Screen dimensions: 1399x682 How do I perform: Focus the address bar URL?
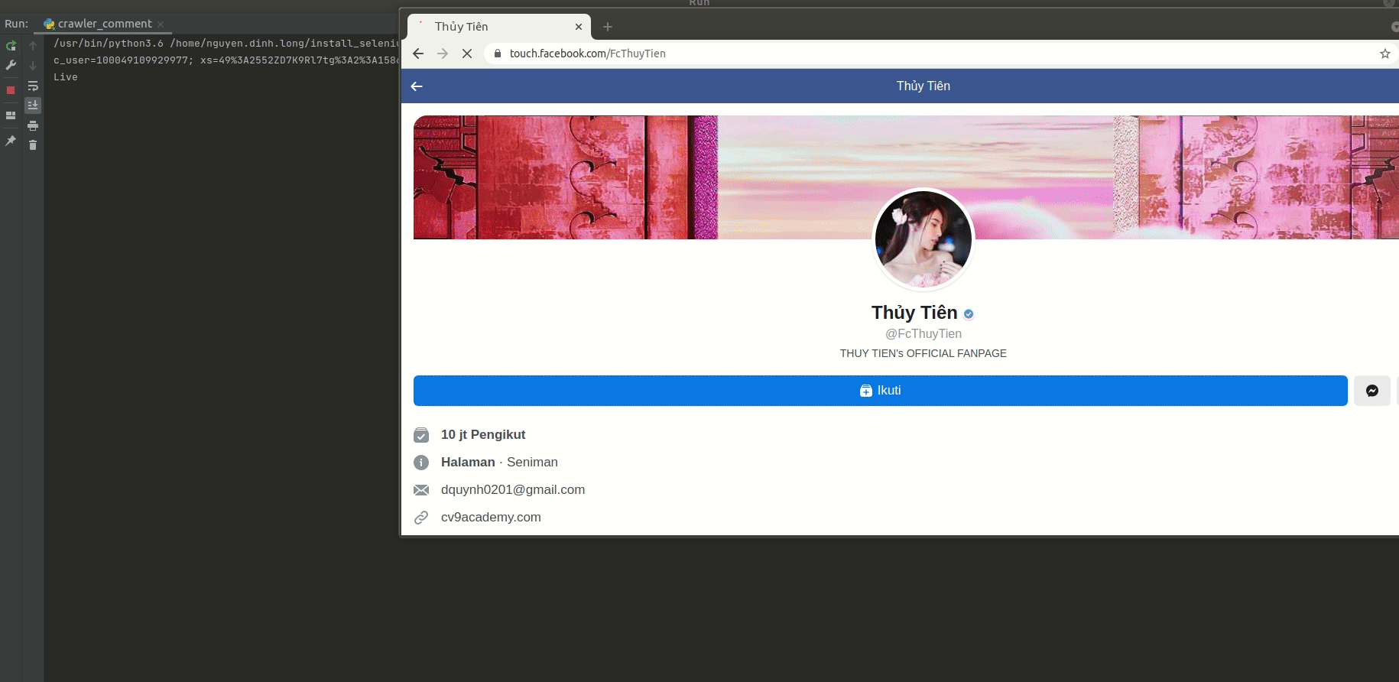pos(587,54)
